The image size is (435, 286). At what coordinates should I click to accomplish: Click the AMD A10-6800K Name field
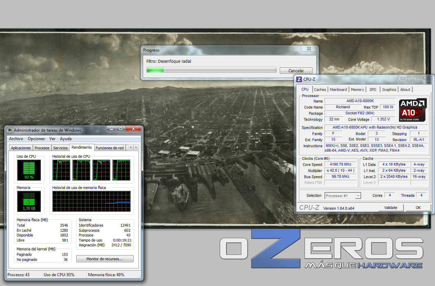(x=360, y=101)
